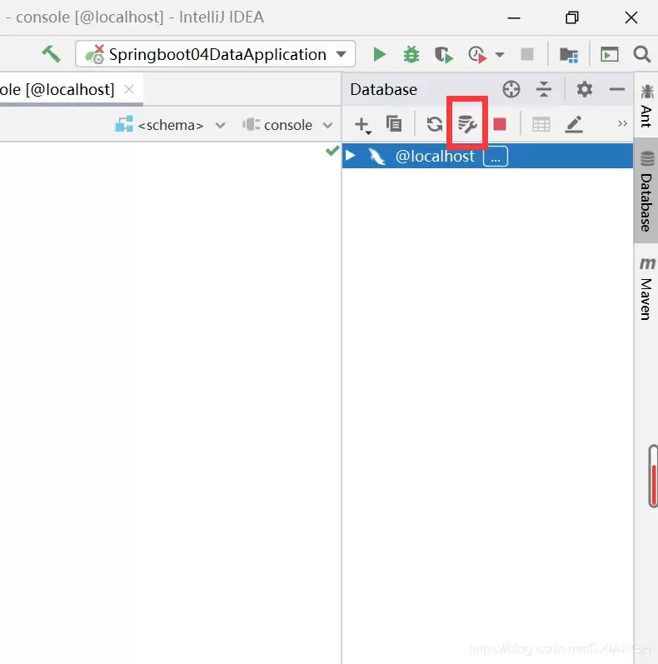The image size is (658, 664).
Task: Expand the @localhost data source node
Action: click(351, 156)
